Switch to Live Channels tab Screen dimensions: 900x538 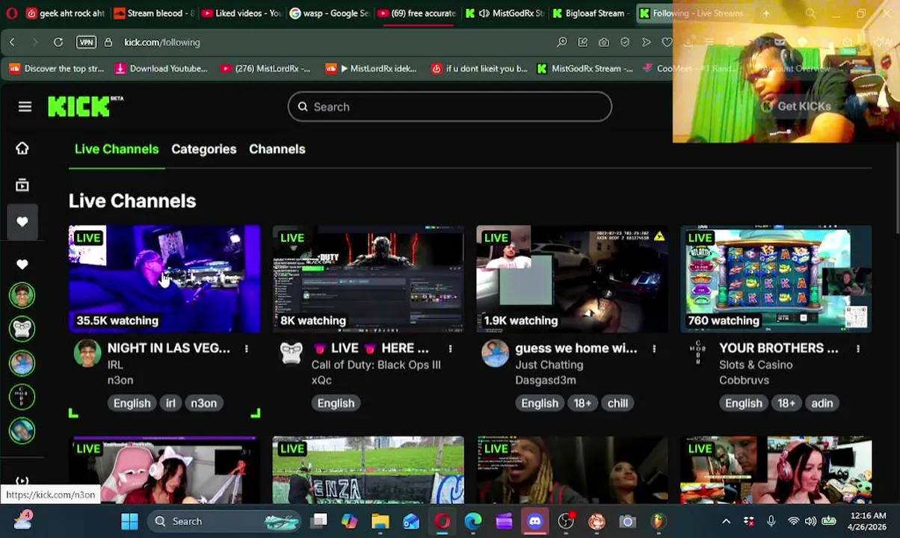(117, 149)
